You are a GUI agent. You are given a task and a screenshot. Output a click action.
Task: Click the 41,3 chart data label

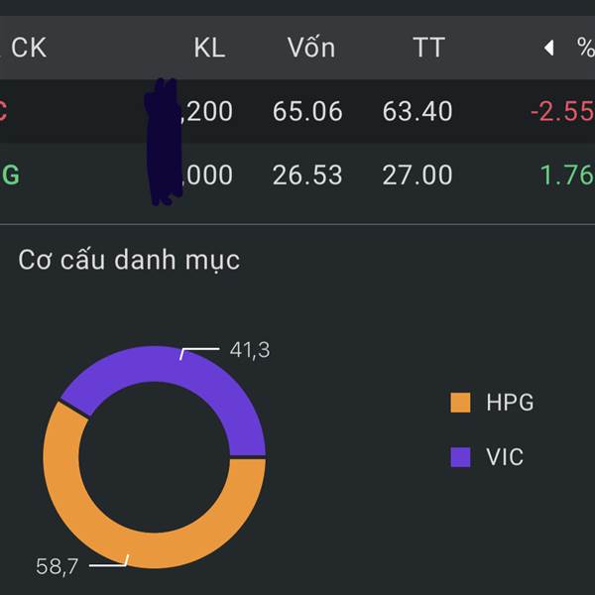(250, 350)
